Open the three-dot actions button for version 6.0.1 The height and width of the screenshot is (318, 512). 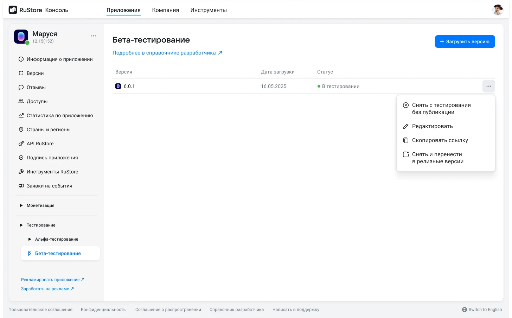[489, 86]
